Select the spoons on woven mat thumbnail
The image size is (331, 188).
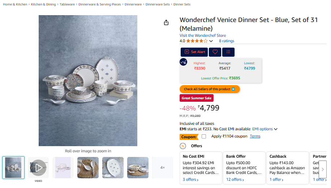pyautogui.click(x=88, y=167)
